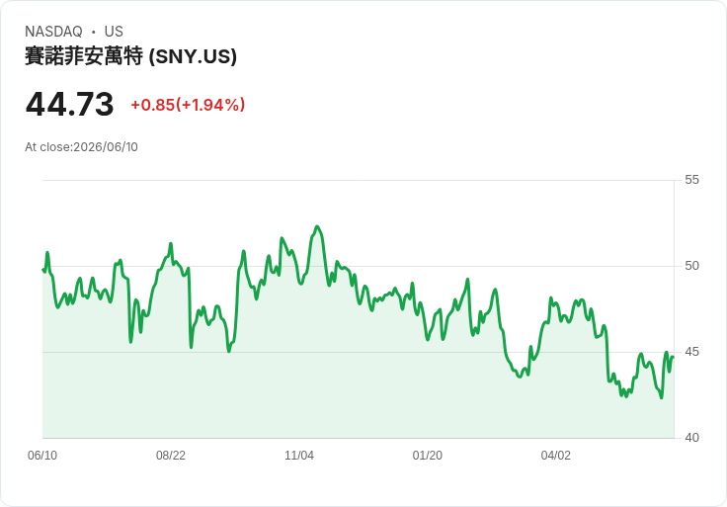Viewport: 727px width, 507px height.
Task: Click the At close date text
Action: click(82, 147)
